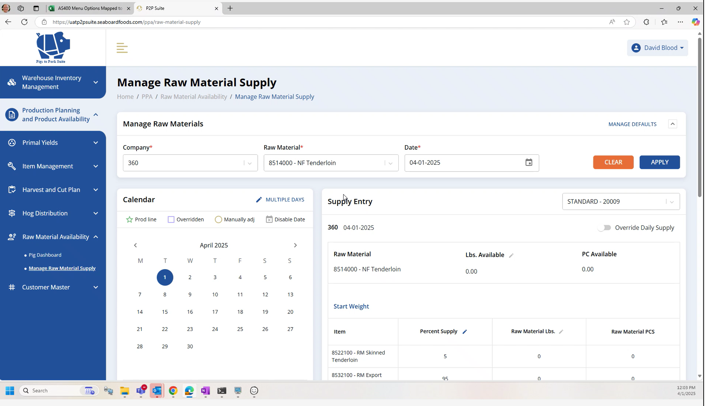705x406 pixels.
Task: Select April 15 on the calendar
Action: click(165, 312)
